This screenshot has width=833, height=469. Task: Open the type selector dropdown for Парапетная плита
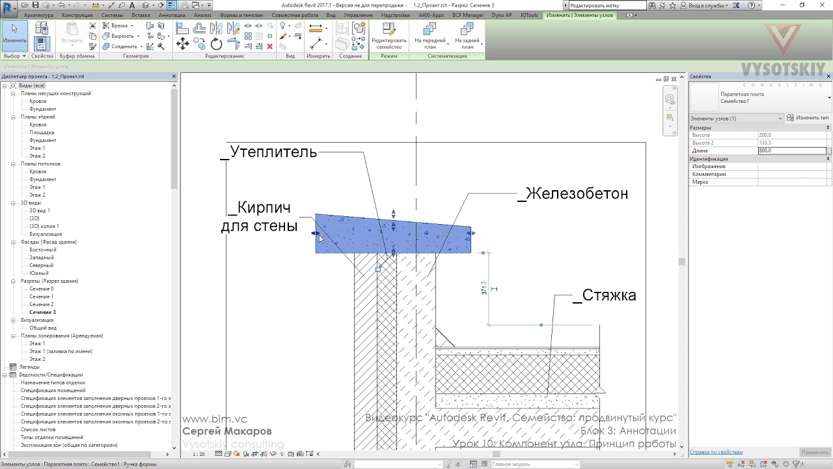829,98
